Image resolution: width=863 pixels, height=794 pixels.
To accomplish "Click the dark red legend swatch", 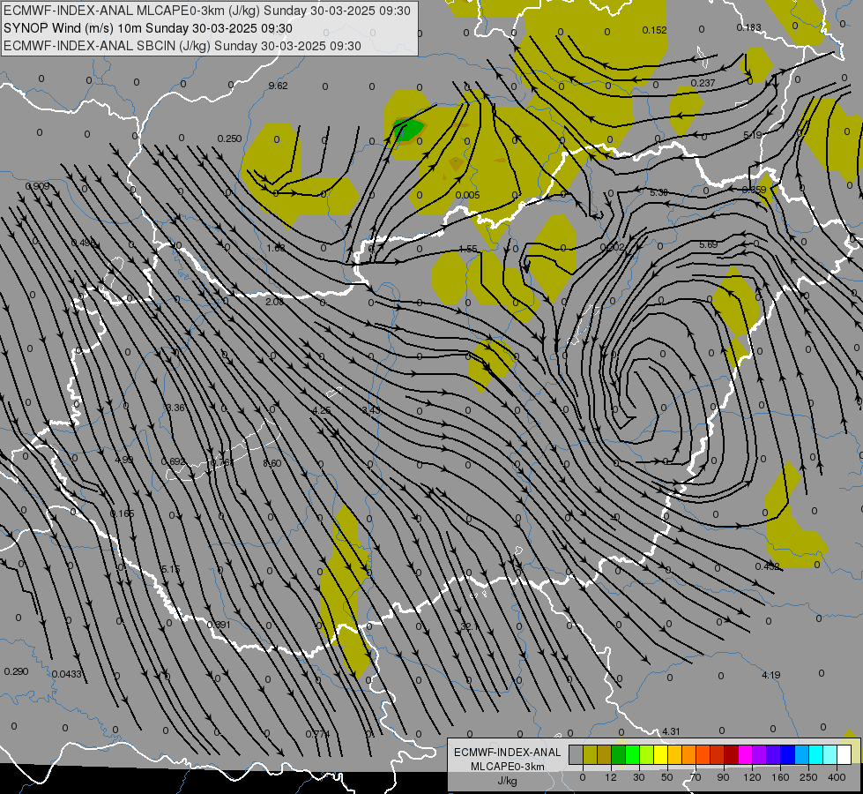I will coord(731,754).
